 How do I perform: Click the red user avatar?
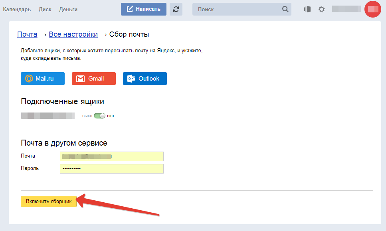(x=373, y=9)
